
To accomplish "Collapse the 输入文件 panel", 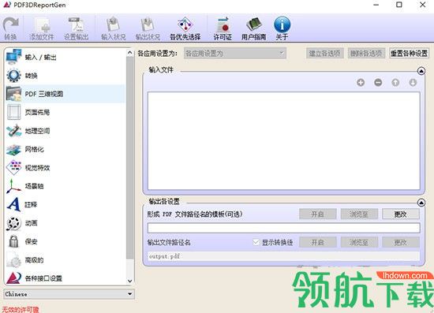I will pos(421,71).
